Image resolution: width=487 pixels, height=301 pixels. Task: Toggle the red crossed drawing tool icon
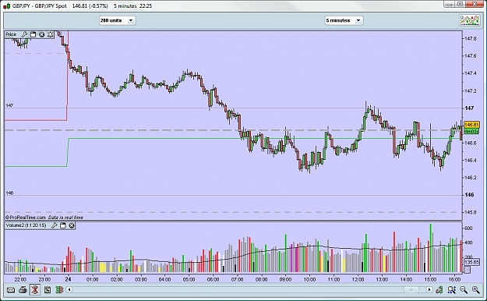[x=35, y=290]
